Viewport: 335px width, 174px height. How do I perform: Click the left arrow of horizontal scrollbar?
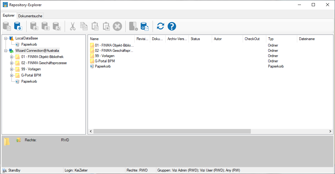[91, 131]
